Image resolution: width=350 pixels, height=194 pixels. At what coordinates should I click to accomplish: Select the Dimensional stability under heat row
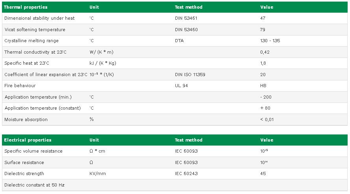(x=175, y=18)
